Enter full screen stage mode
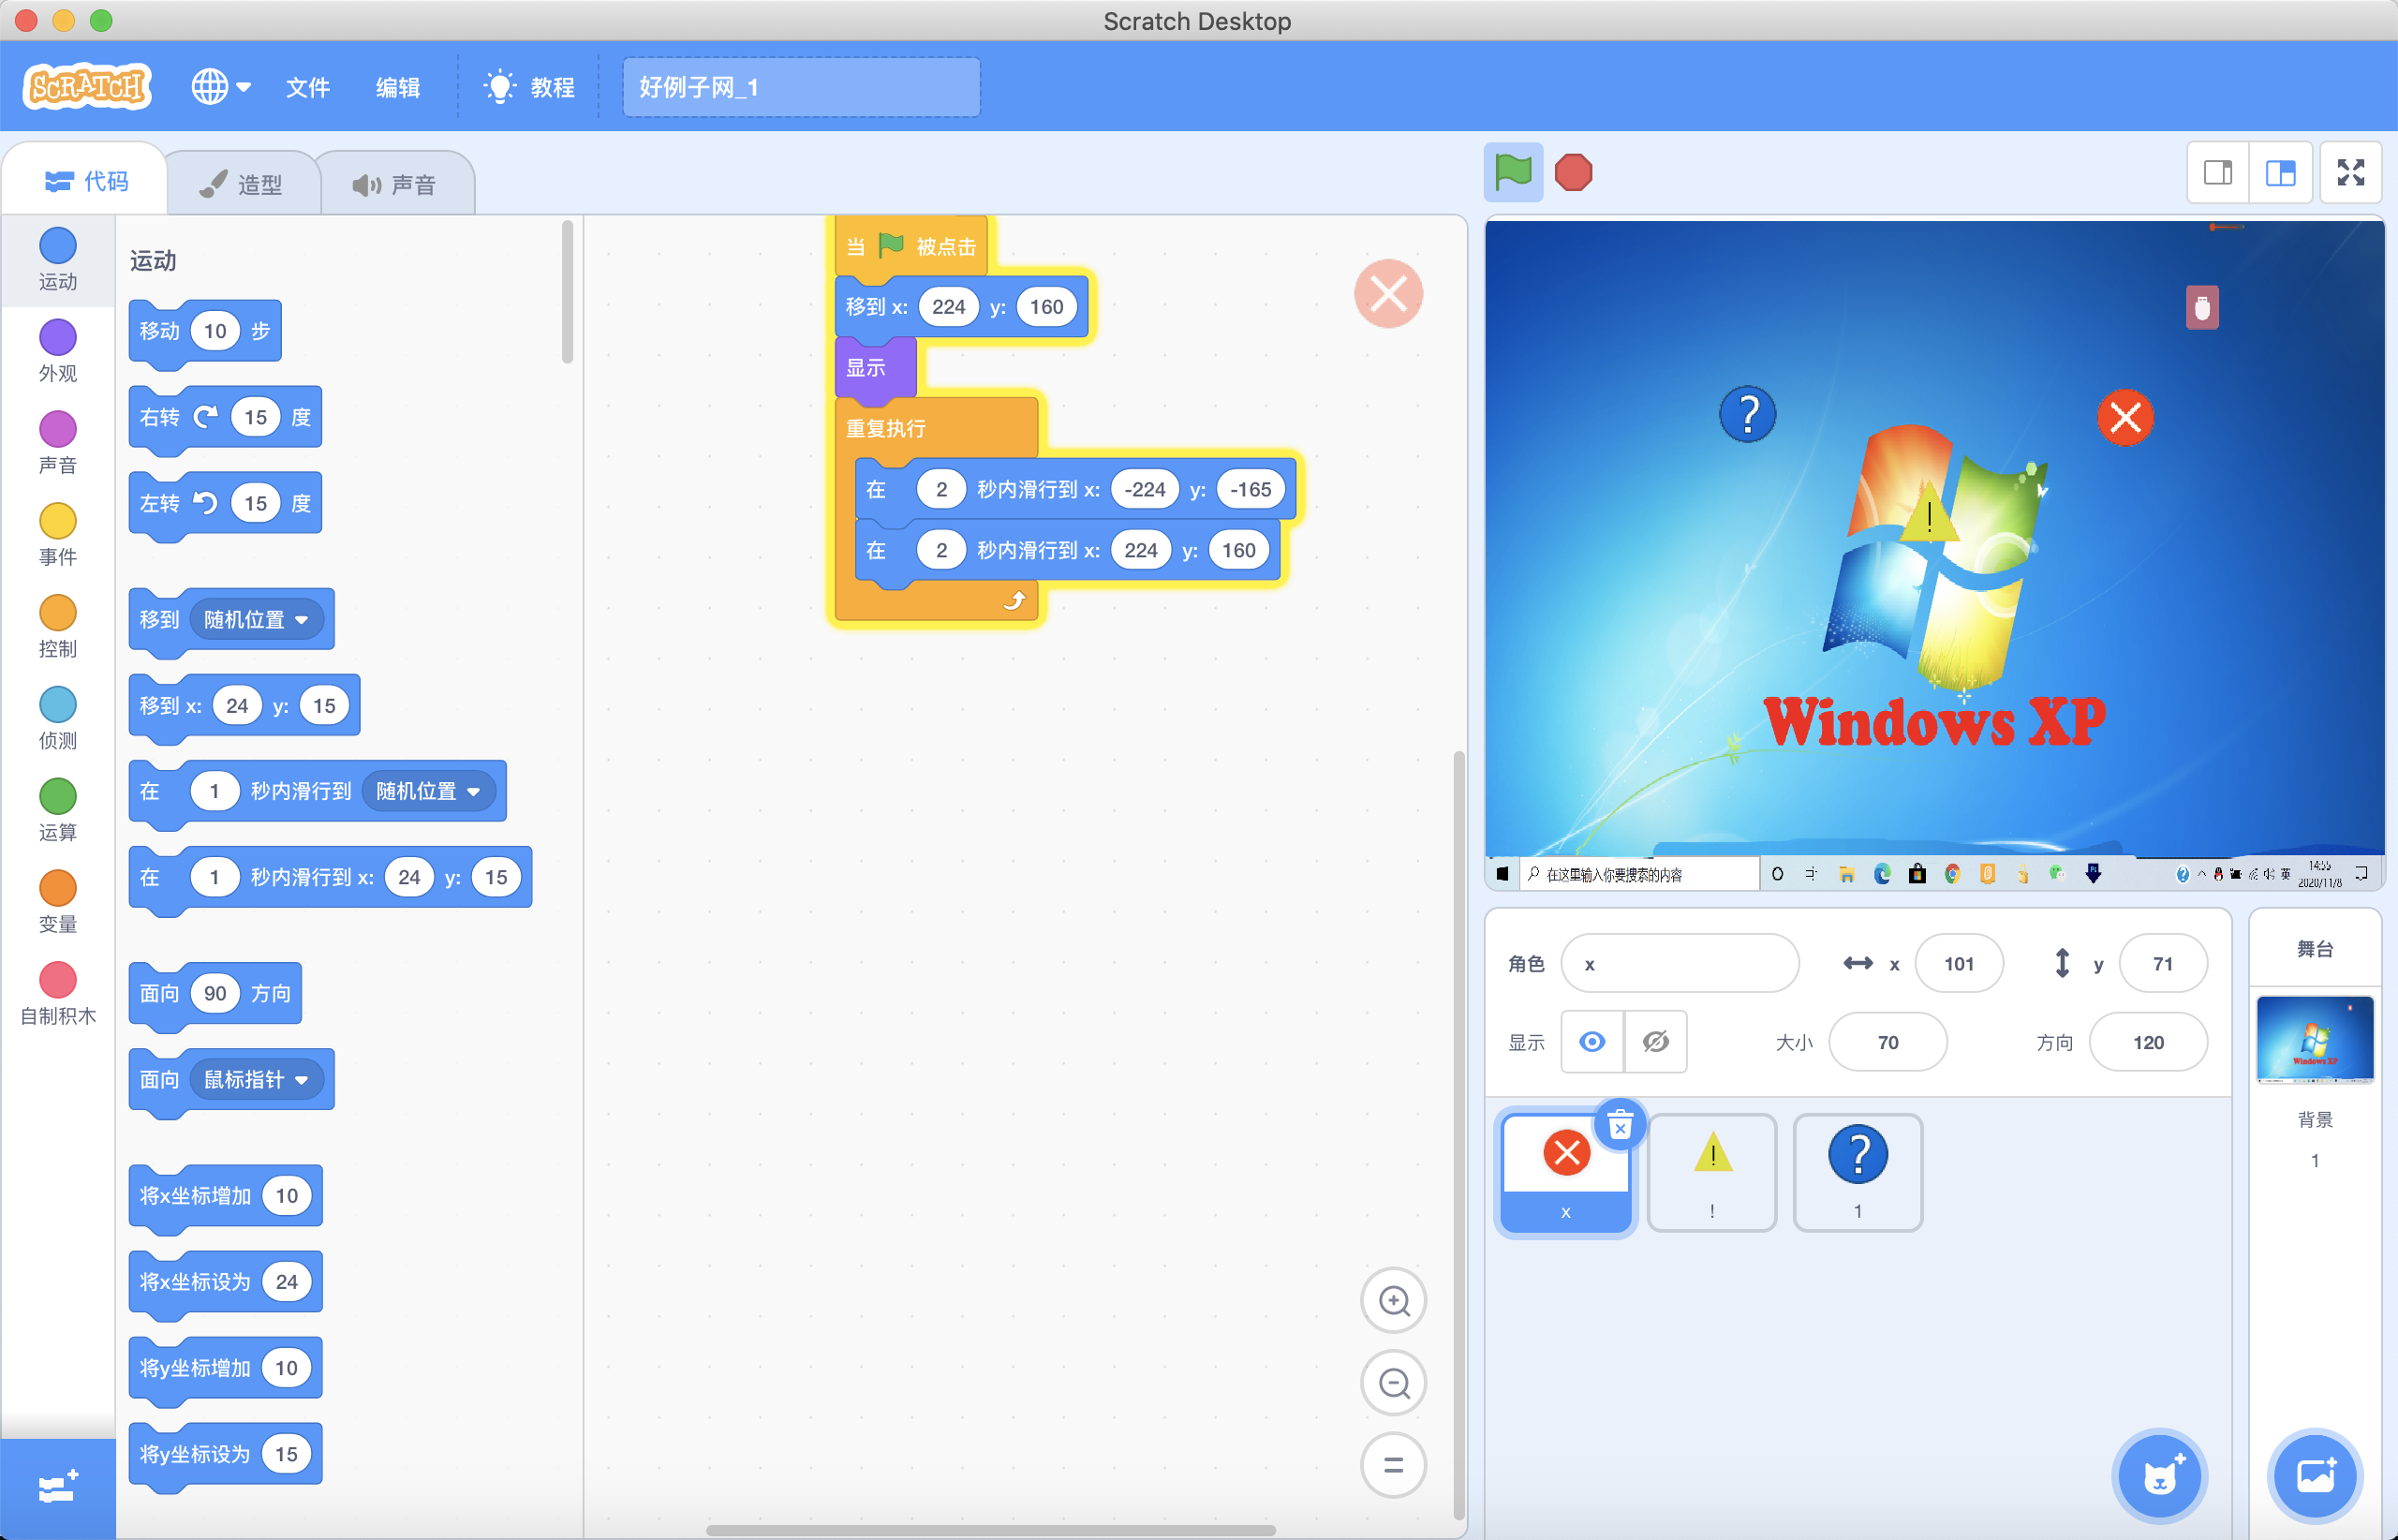This screenshot has height=1540, width=2398. (x=2351, y=173)
